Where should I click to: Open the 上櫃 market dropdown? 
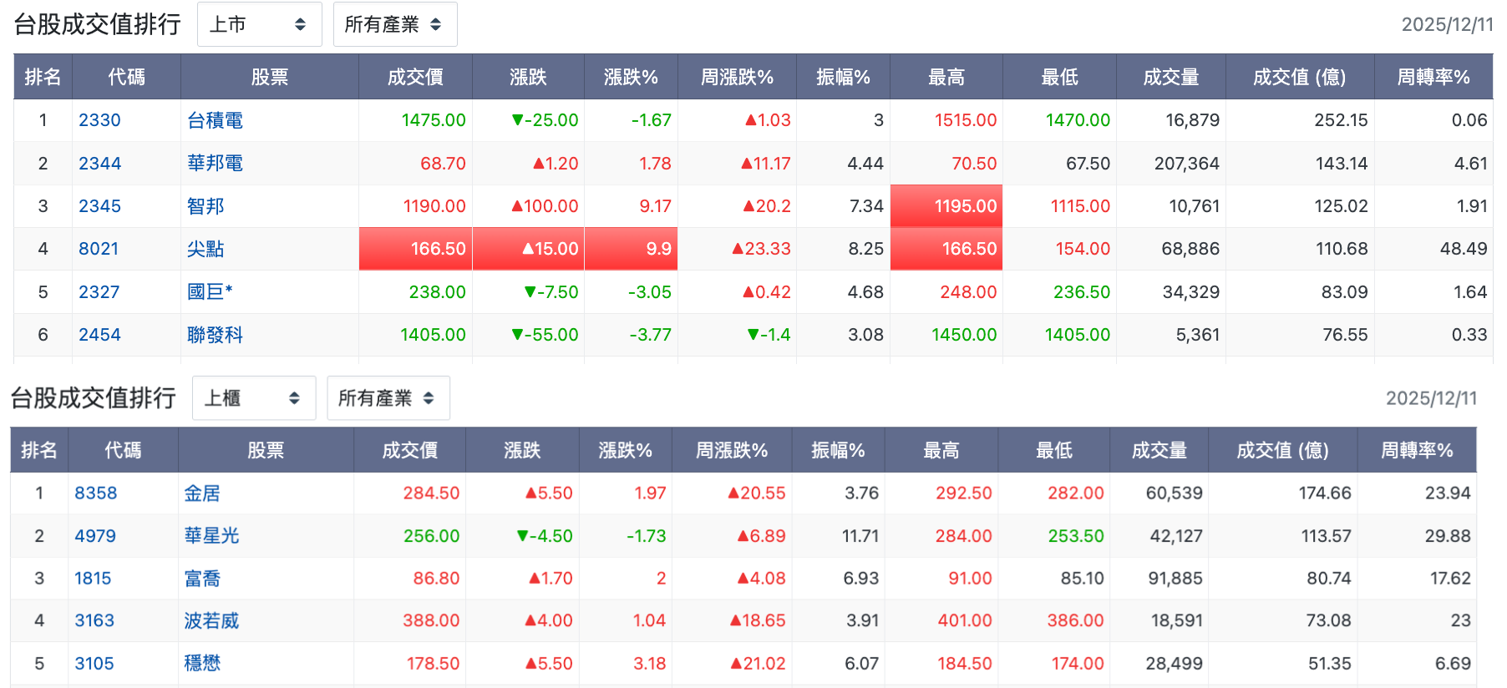254,398
